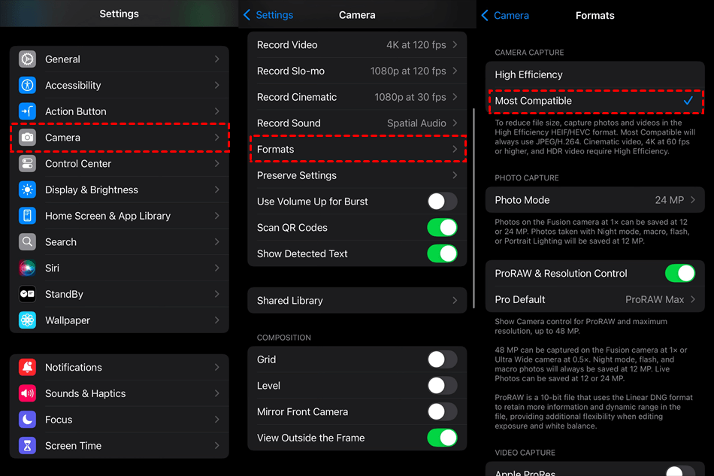The width and height of the screenshot is (714, 476).
Task: Tap the Camera icon in Settings
Action: click(x=27, y=138)
